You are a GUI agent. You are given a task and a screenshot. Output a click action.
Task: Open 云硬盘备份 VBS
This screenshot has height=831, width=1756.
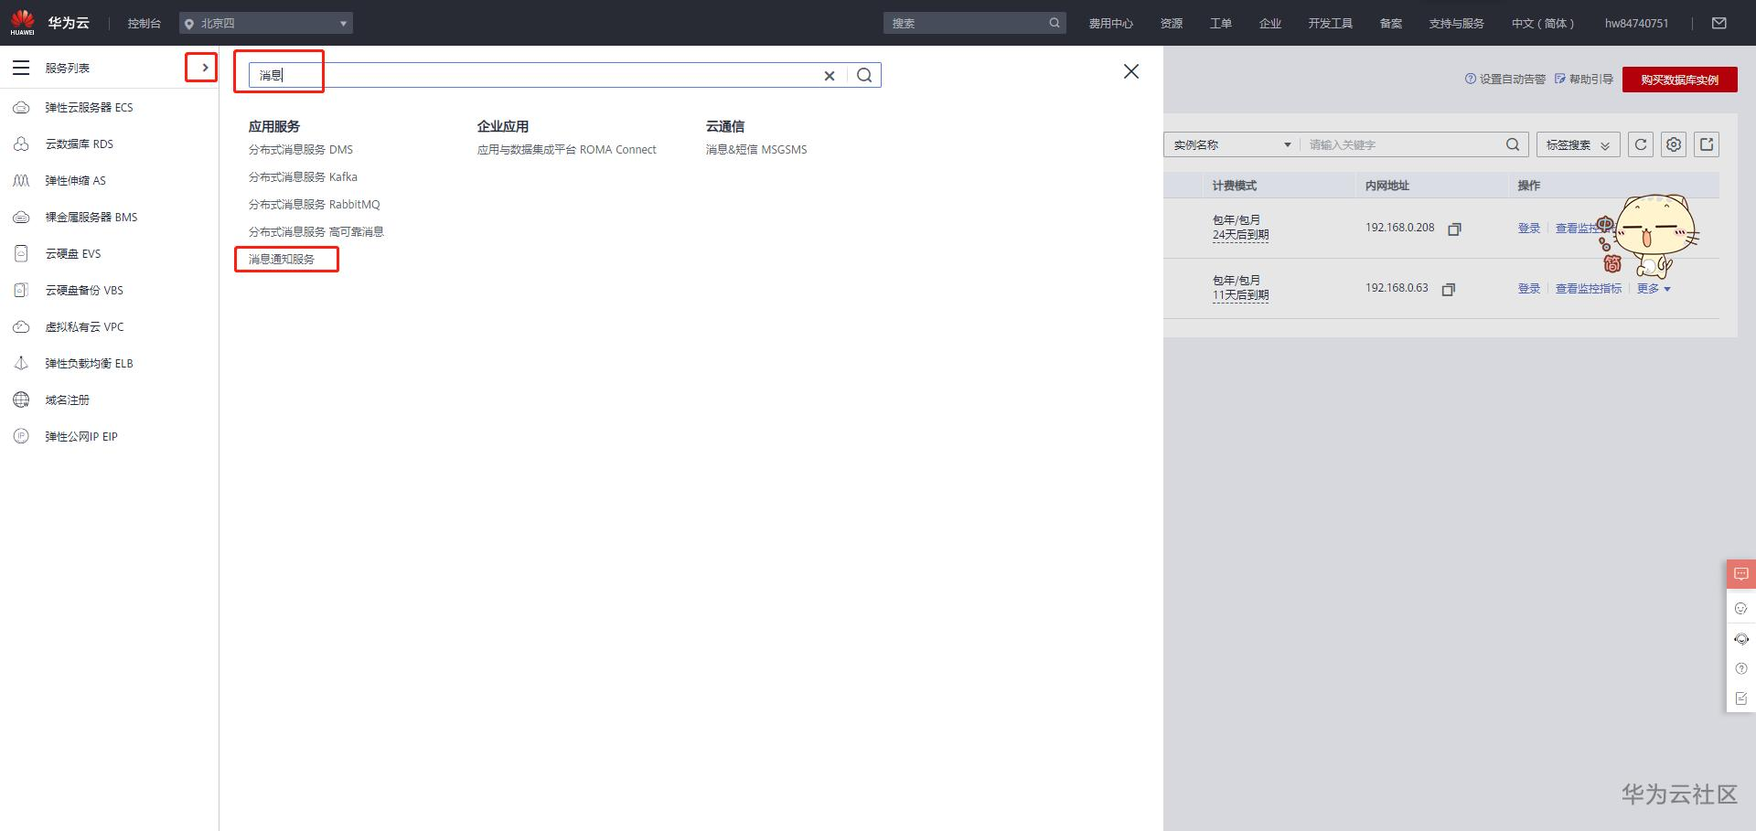[x=84, y=291]
